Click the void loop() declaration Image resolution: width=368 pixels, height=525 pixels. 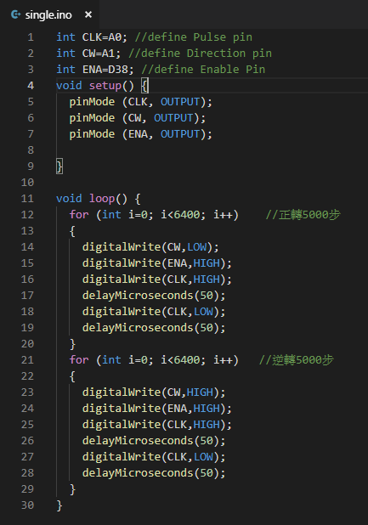[x=99, y=199]
